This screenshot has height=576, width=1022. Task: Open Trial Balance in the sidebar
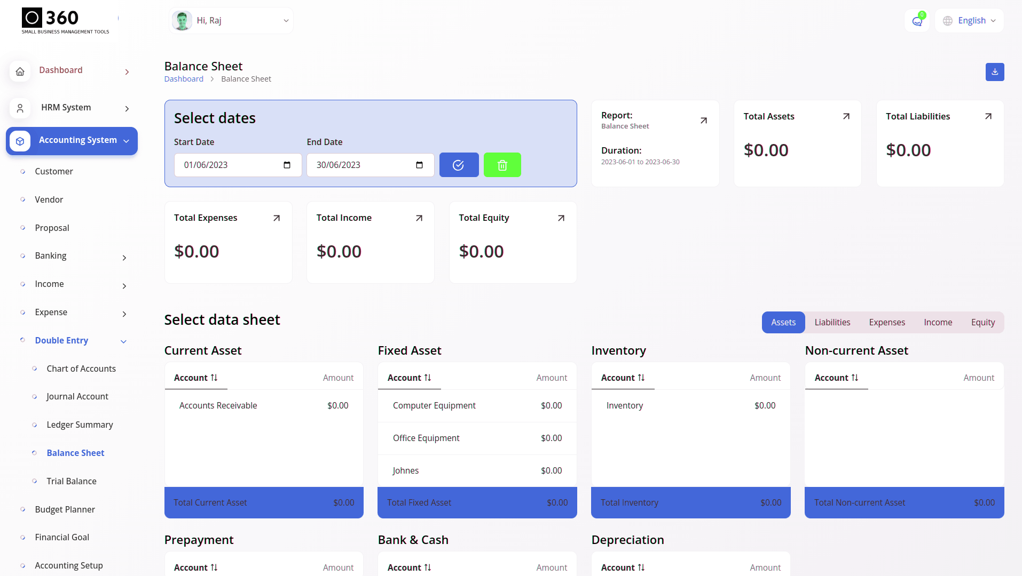tap(72, 481)
